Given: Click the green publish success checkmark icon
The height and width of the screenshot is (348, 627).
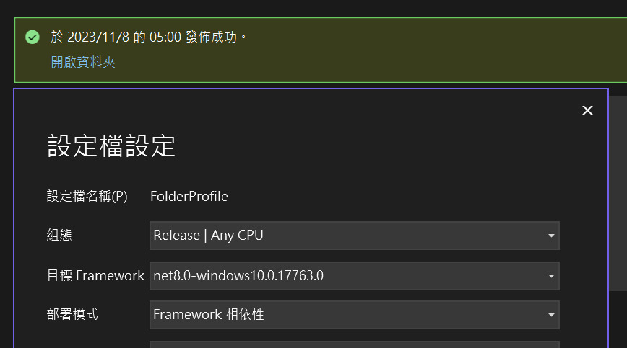Looking at the screenshot, I should click(33, 37).
